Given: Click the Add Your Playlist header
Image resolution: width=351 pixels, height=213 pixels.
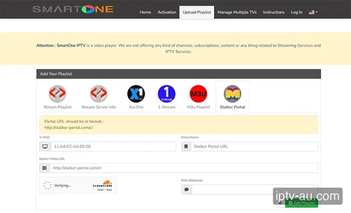Looking at the screenshot, I should [179, 74].
